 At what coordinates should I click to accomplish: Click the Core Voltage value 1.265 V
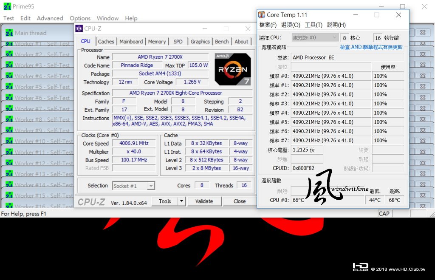(x=192, y=82)
